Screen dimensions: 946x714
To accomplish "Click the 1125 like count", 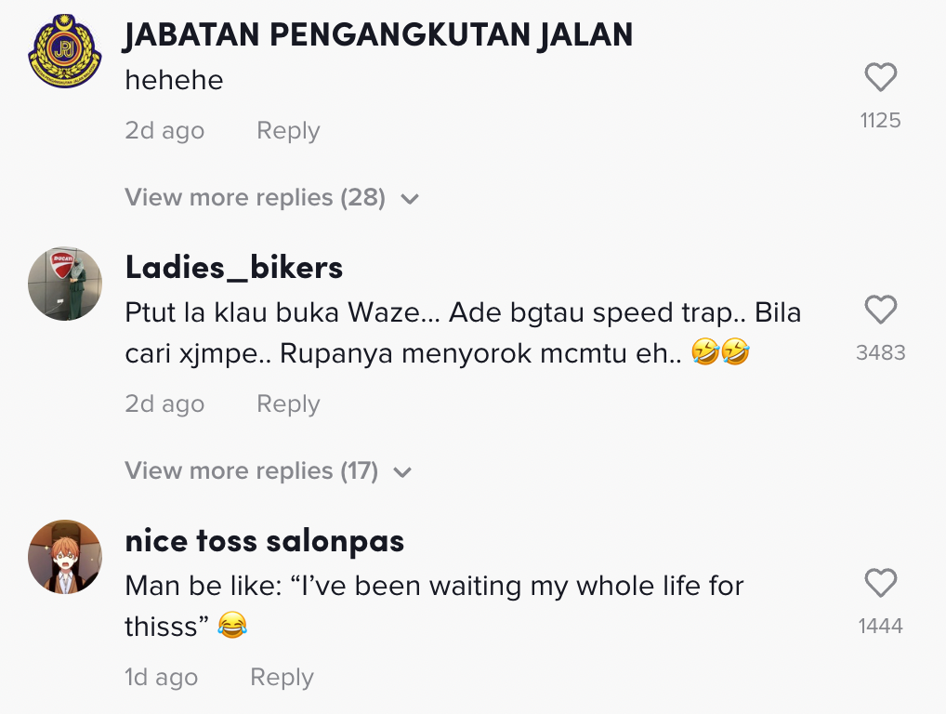I will tap(880, 120).
